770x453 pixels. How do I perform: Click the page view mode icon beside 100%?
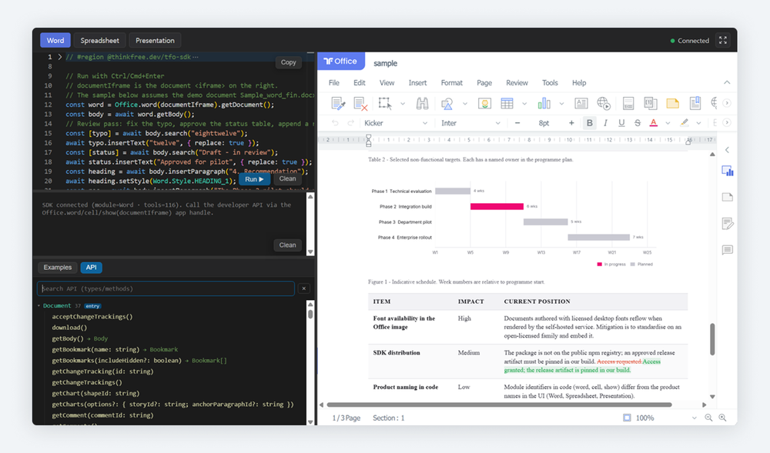[627, 418]
